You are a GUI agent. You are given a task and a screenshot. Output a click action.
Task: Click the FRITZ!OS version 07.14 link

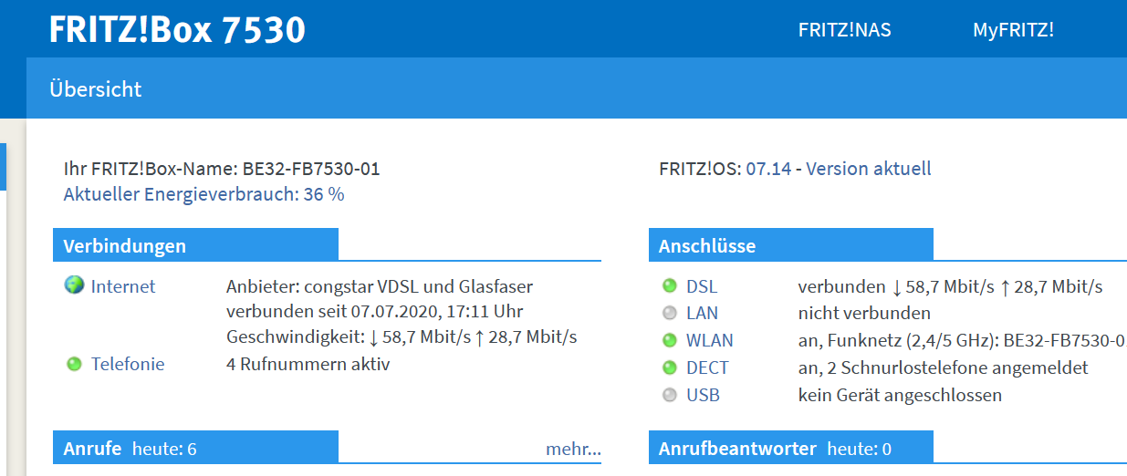coord(768,169)
